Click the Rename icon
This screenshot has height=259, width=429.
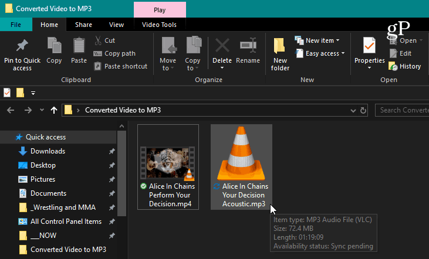(248, 45)
